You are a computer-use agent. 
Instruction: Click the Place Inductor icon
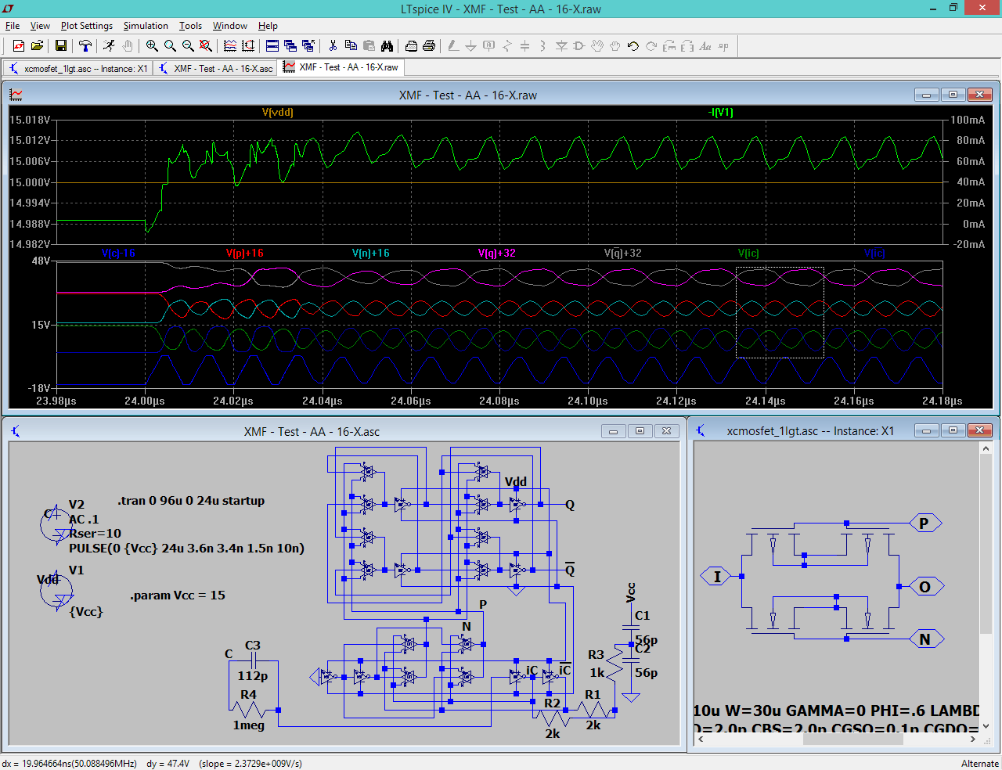pyautogui.click(x=543, y=46)
